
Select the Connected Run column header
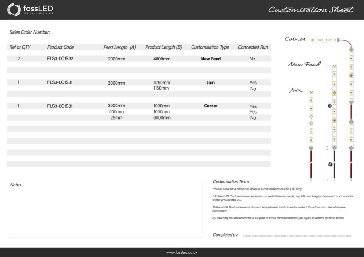pos(253,47)
